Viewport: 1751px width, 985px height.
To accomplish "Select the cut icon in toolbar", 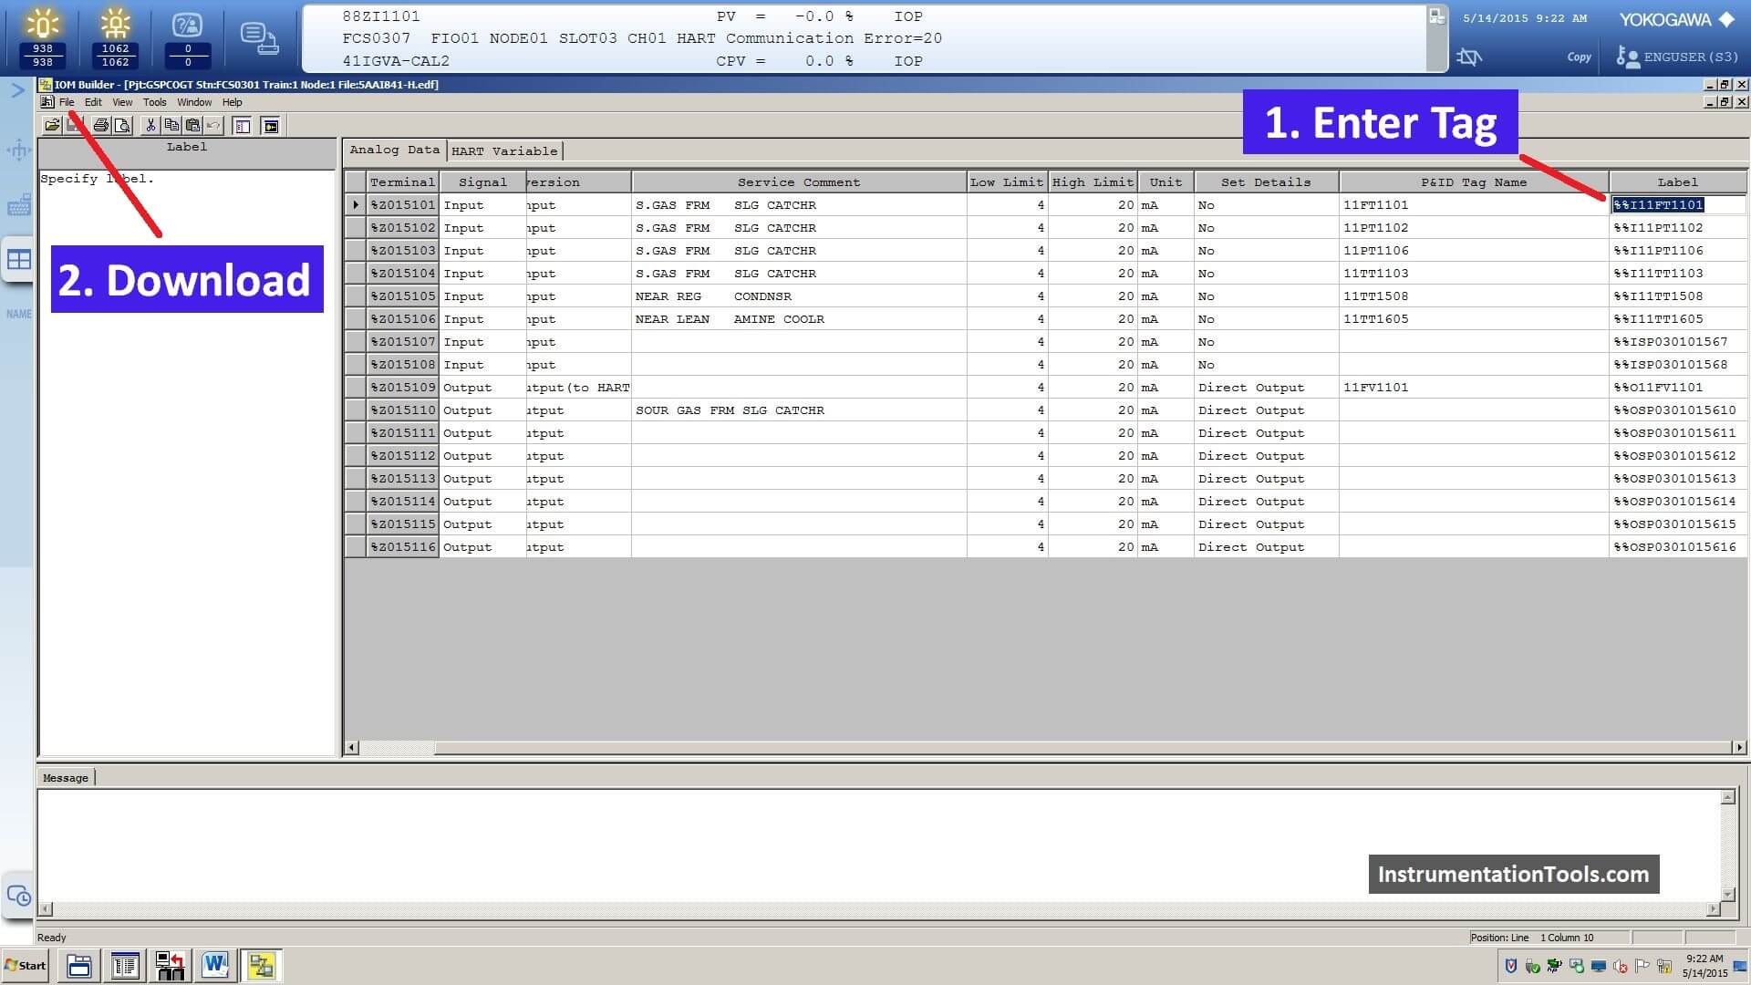I will point(150,126).
